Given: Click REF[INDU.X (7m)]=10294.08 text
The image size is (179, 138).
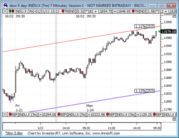Looking at the screenshot, I should pos(34,114).
